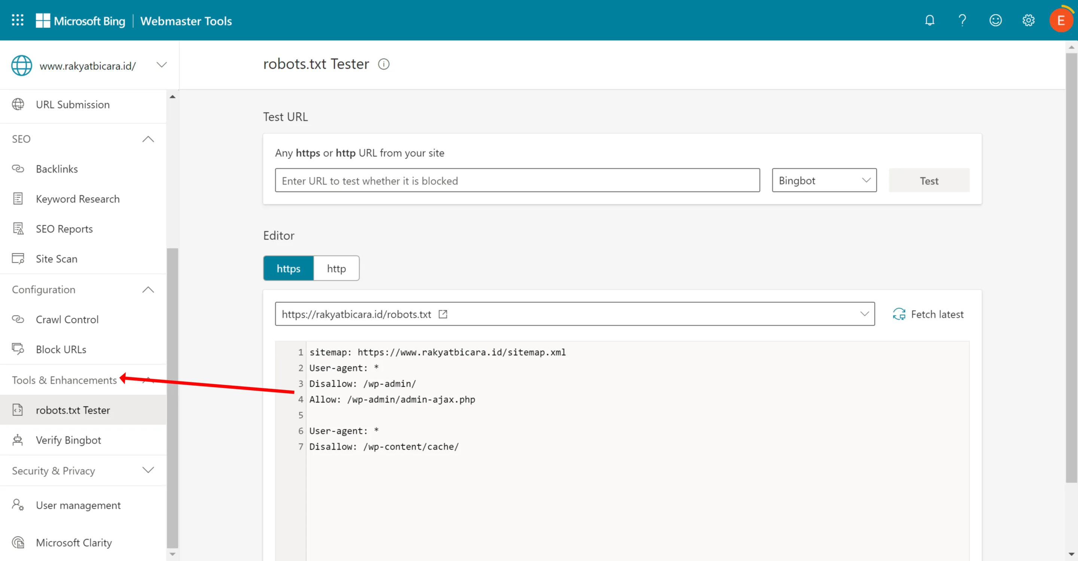Open the notifications bell
This screenshot has height=561, width=1078.
929,20
